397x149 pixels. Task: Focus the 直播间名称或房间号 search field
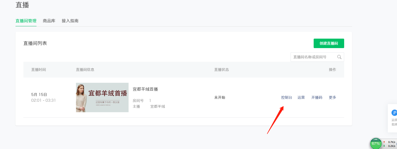click(317, 57)
